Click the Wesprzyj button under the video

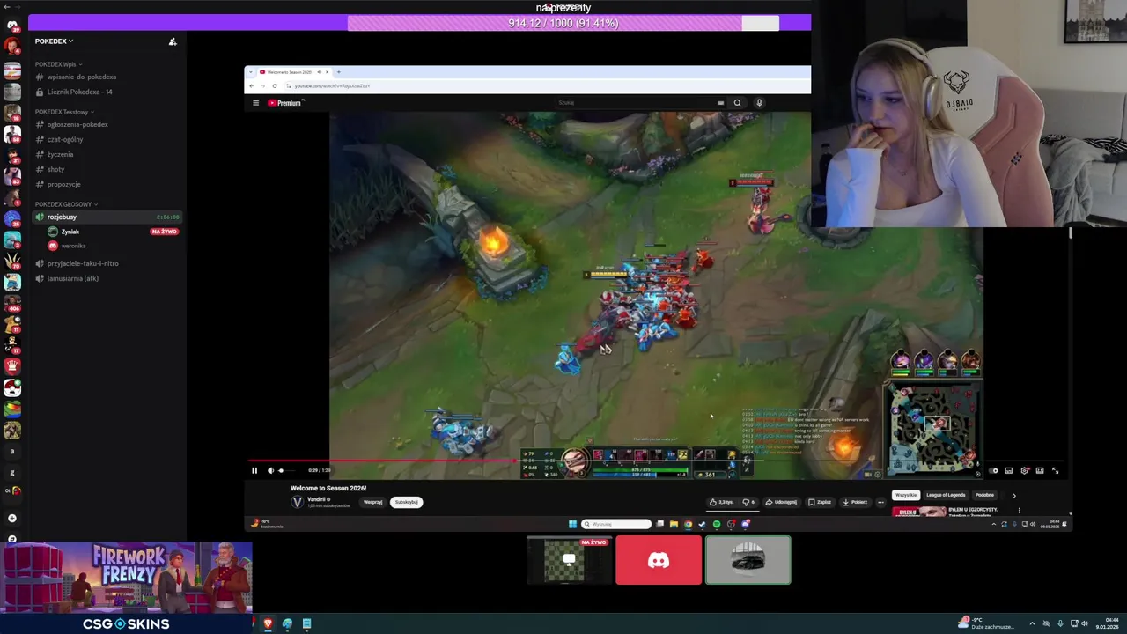(x=372, y=502)
